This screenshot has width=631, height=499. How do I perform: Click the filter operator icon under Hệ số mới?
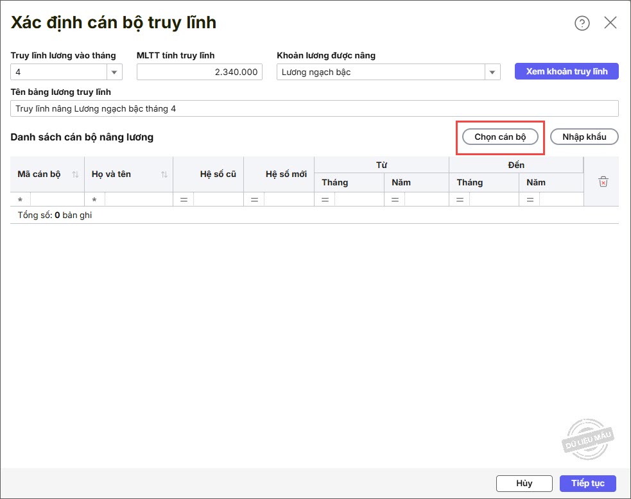tap(254, 200)
